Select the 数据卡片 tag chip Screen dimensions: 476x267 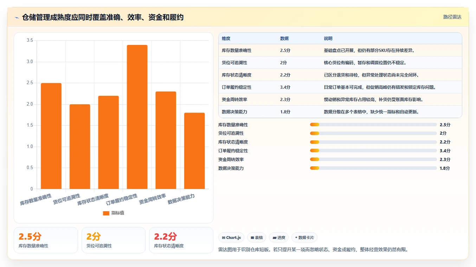tap(304, 238)
